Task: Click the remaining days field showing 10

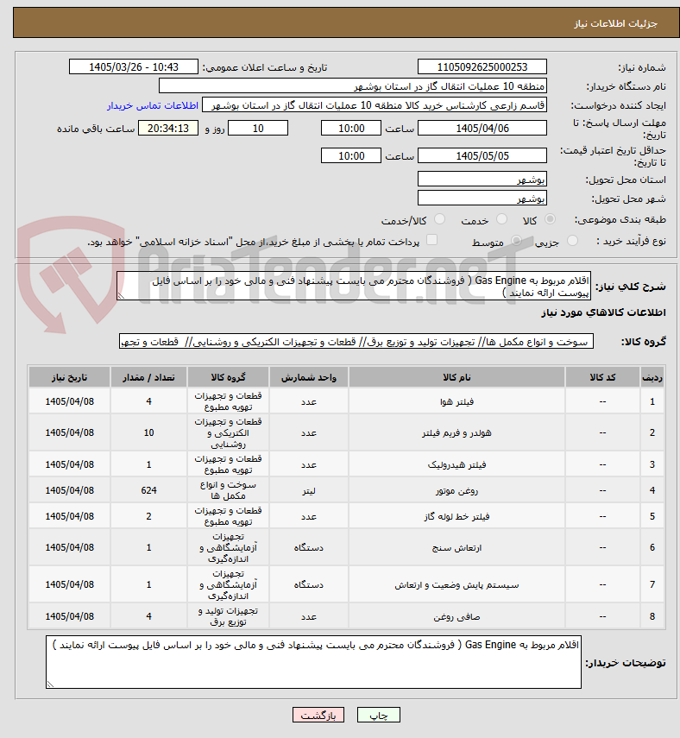Action: [258, 128]
